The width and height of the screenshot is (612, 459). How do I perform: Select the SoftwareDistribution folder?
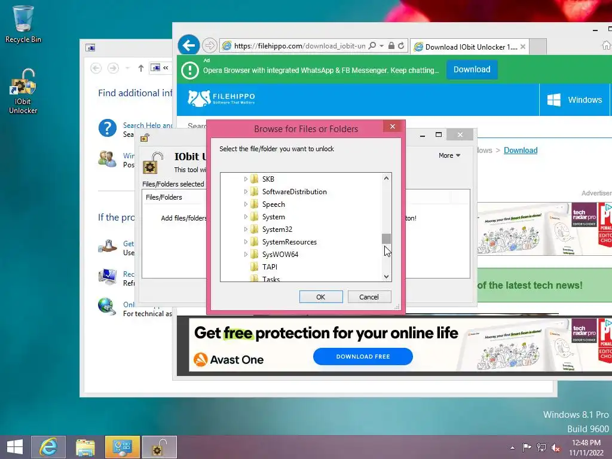coord(294,192)
